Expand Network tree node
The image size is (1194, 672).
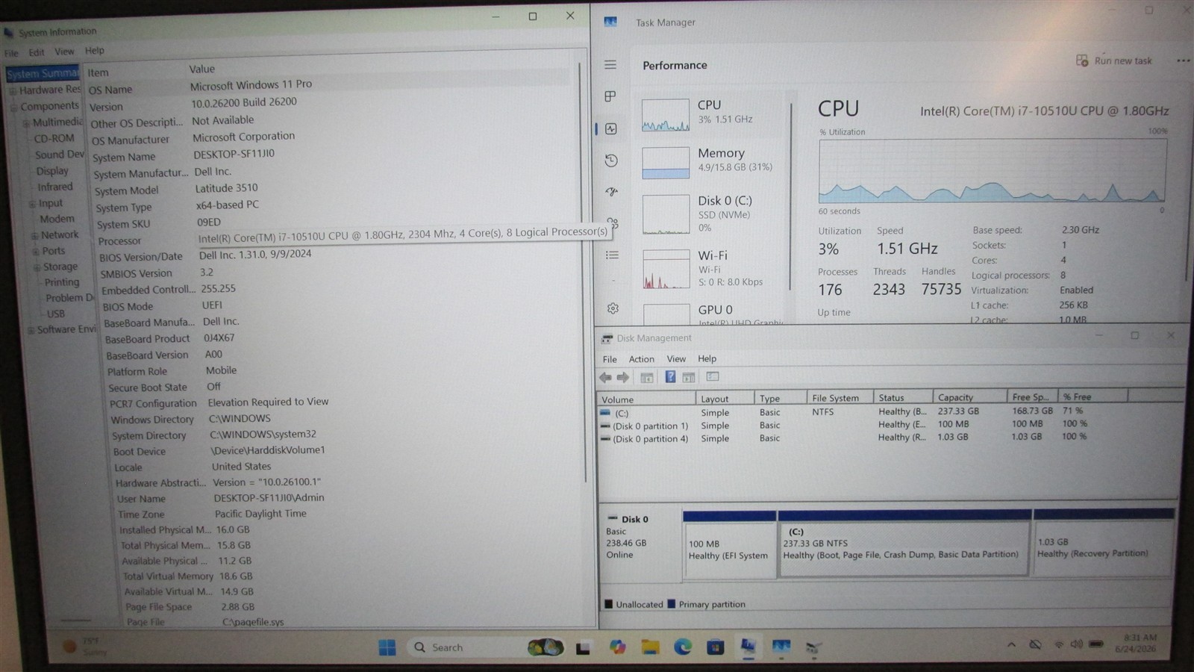click(34, 235)
